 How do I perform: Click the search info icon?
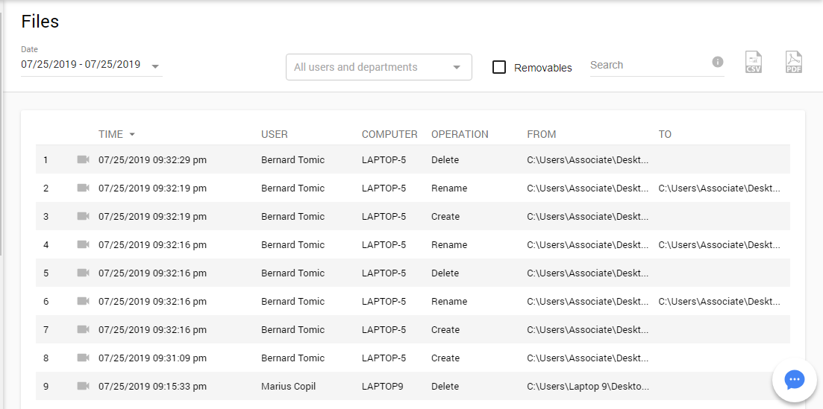718,62
